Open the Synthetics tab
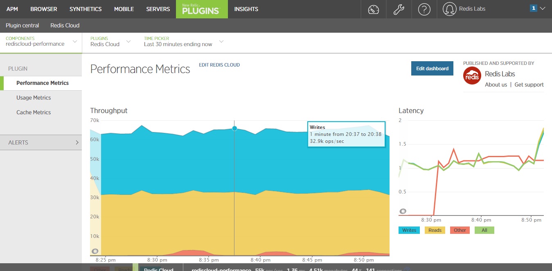Screen dimensions: 552x271 coord(86,9)
